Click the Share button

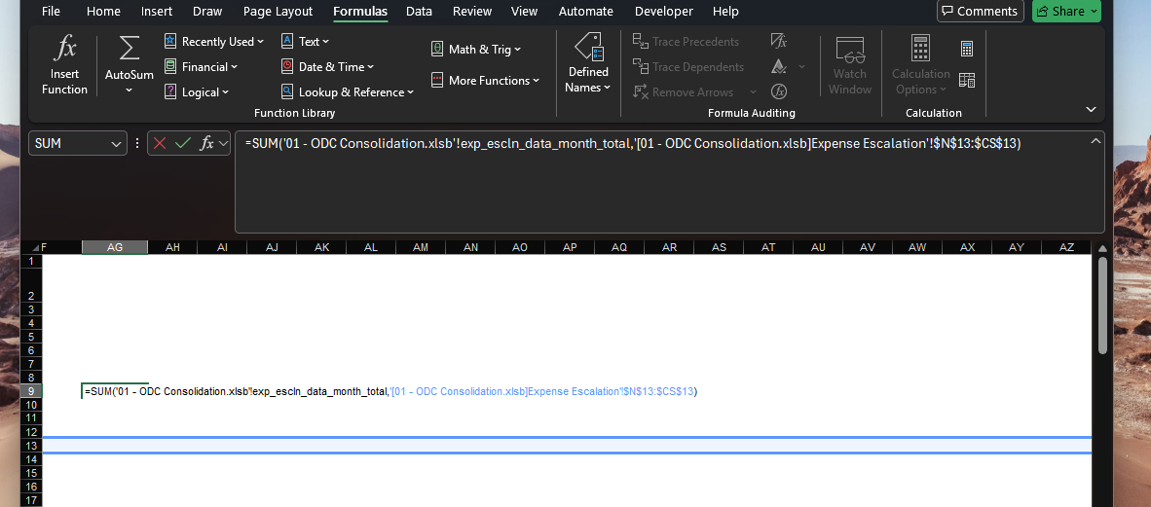coord(1066,11)
